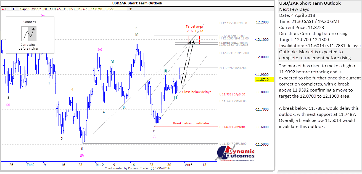Image resolution: width=362 pixels, height=174 pixels.
Task: Click the 11.7000 price axis label
Action: [262, 109]
